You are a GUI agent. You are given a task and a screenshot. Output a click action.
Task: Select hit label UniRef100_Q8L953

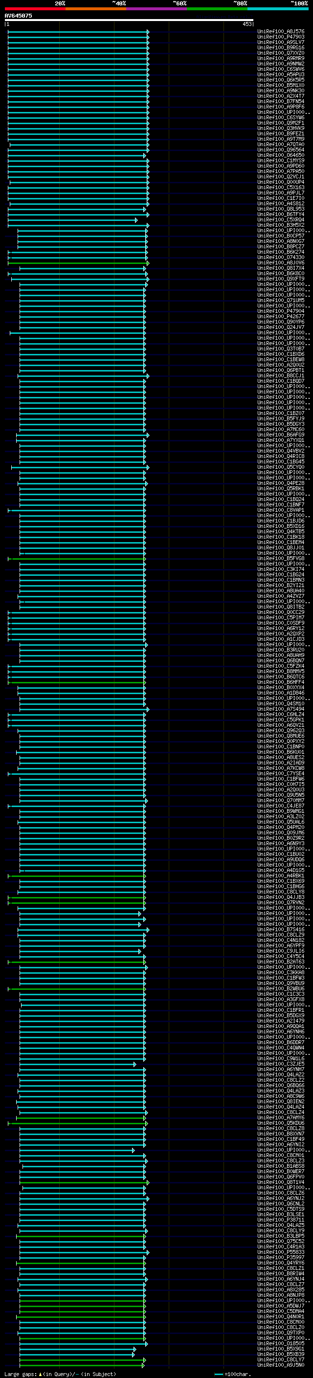coord(281,209)
